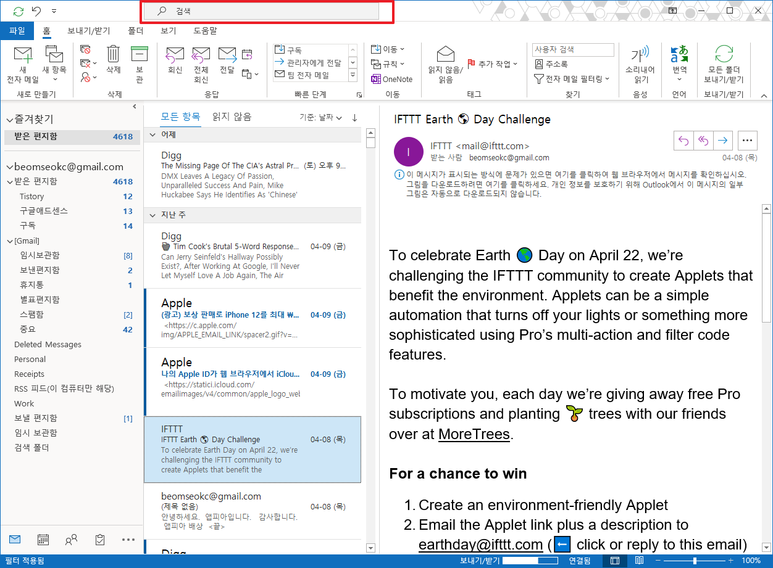Show 모든 항목 in message list
This screenshot has width=773, height=568.
point(180,117)
